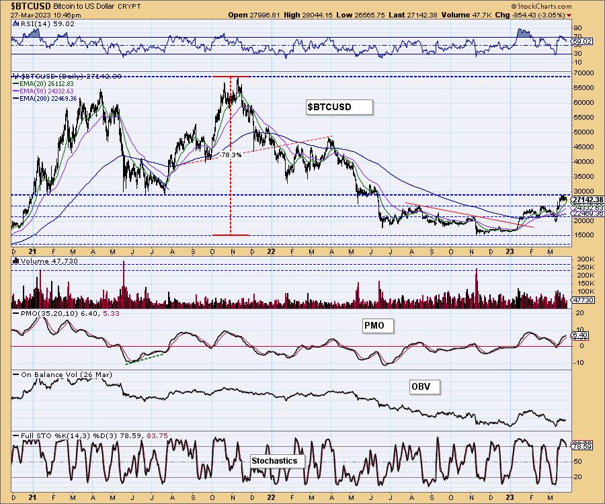Click the Volume 47,730 panel label
Image resolution: width=605 pixels, height=504 pixels.
(x=49, y=261)
